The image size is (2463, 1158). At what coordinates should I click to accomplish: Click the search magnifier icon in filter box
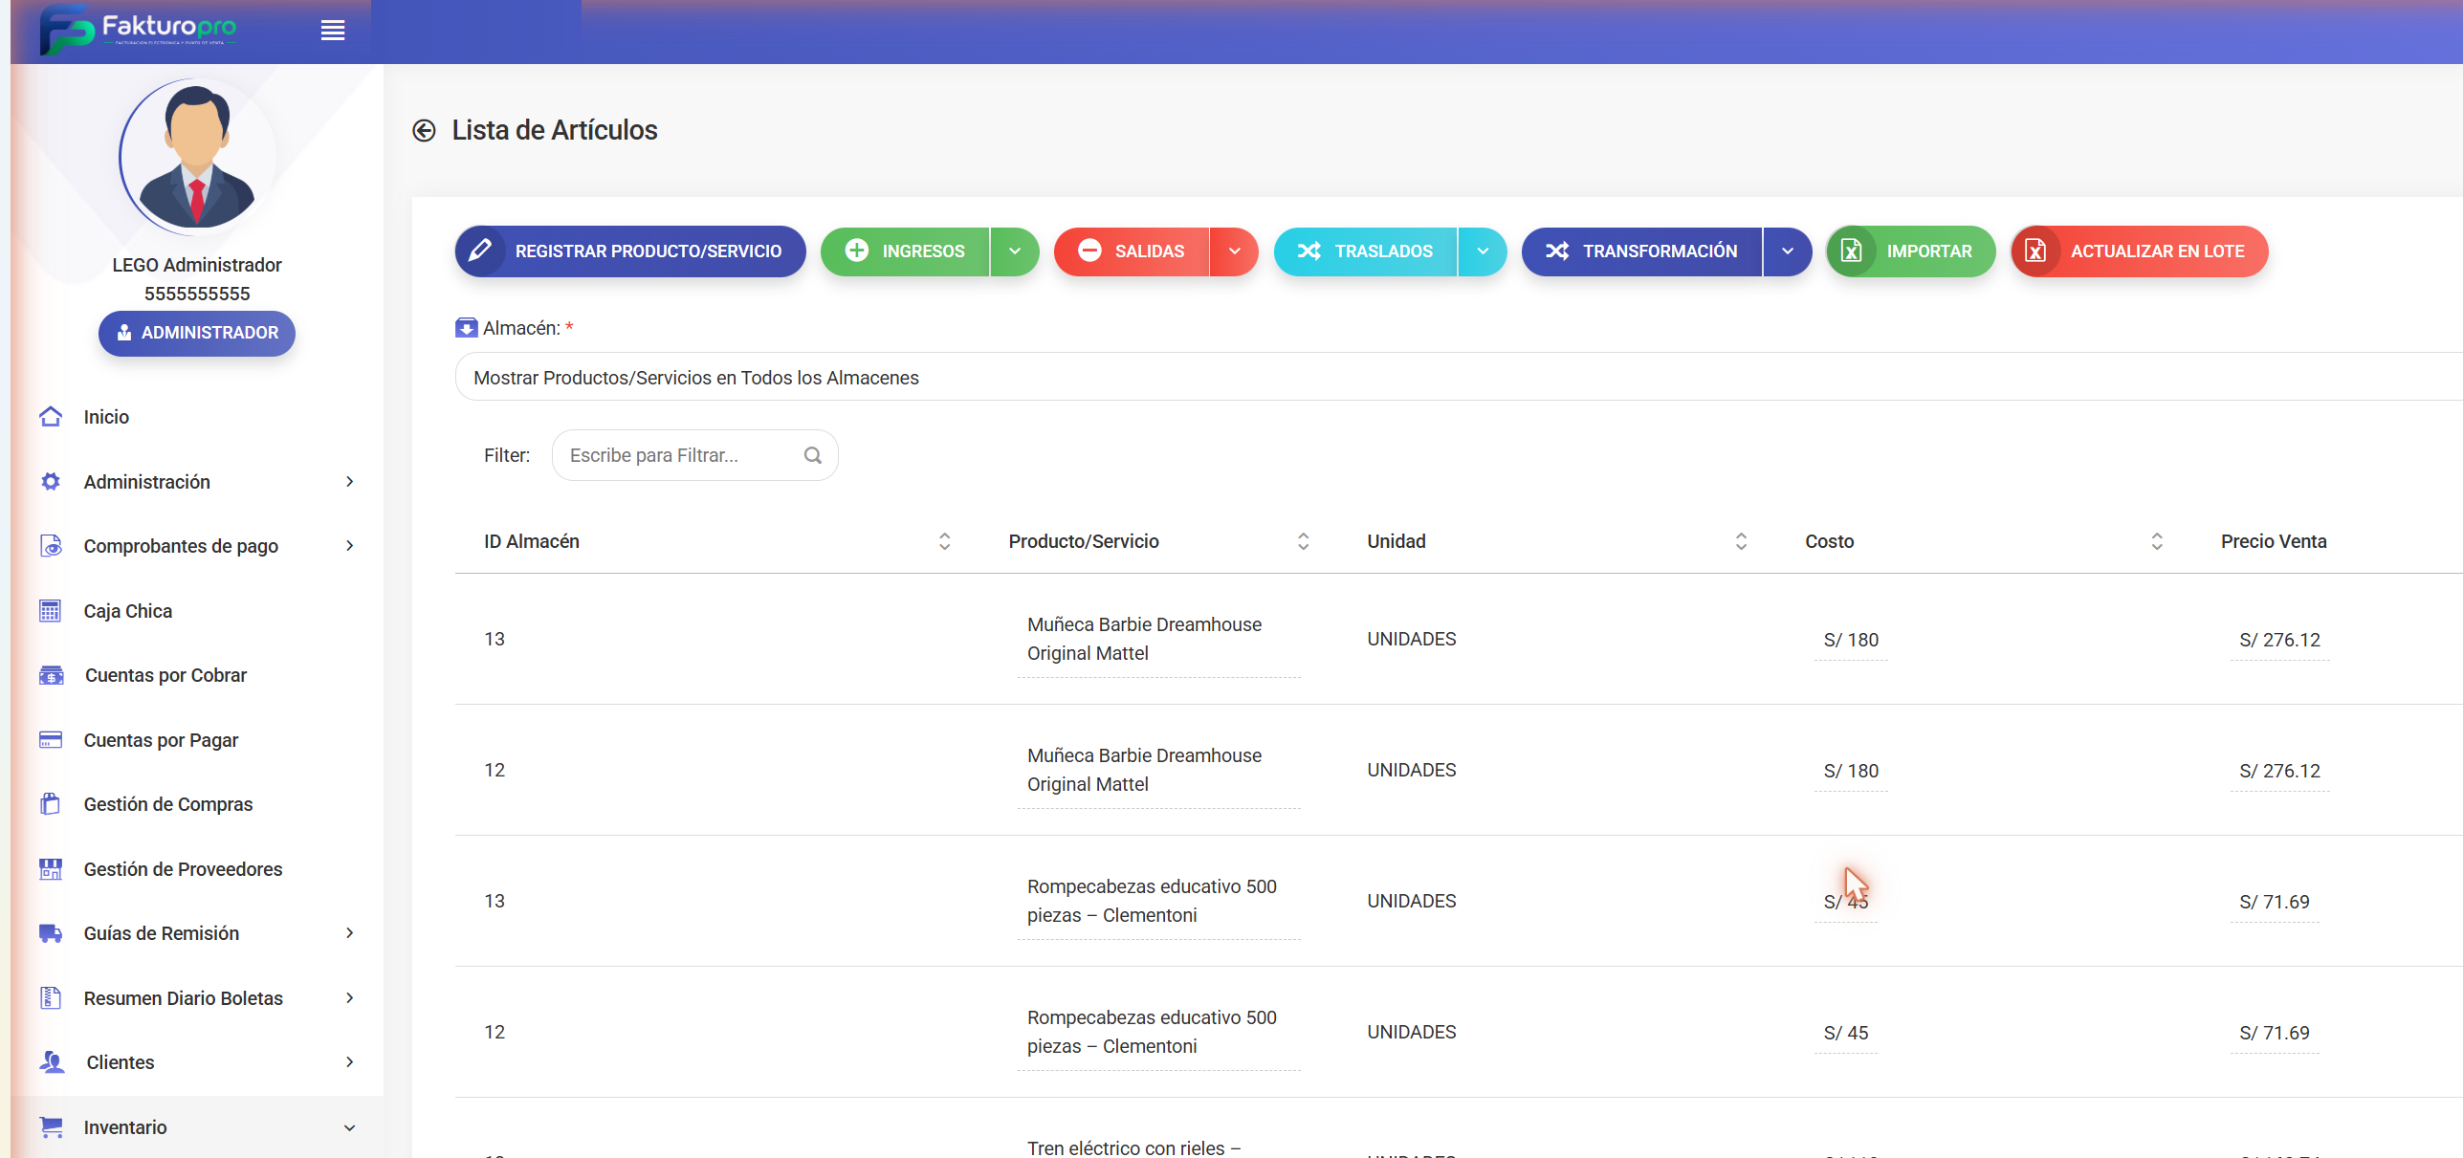813,455
